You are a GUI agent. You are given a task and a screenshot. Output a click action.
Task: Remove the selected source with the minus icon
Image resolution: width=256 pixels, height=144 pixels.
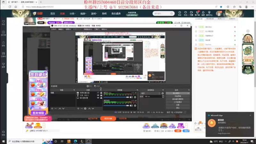click(x=82, y=108)
